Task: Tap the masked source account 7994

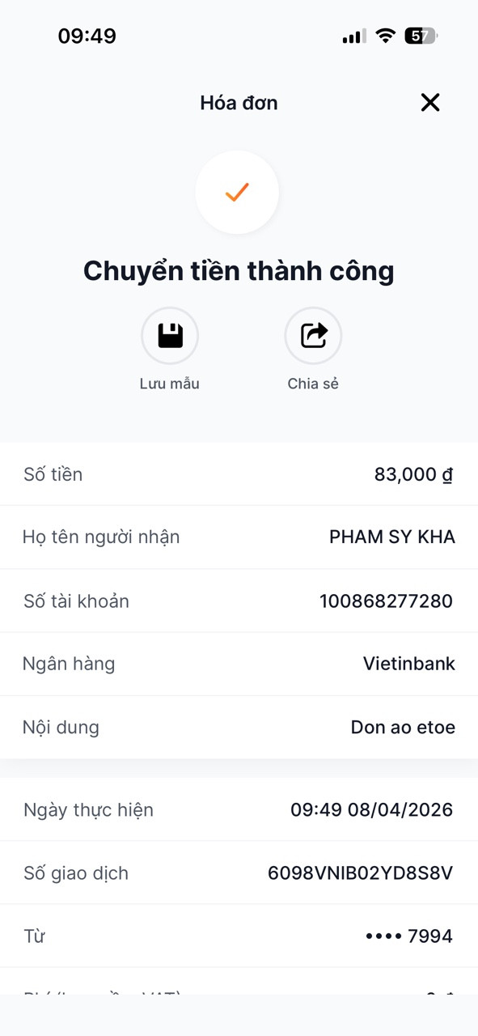Action: point(409,936)
